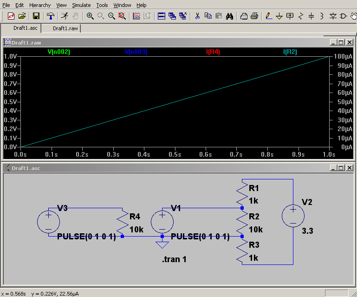
Task: Click the New Schematic toolbar icon
Action: [11, 16]
